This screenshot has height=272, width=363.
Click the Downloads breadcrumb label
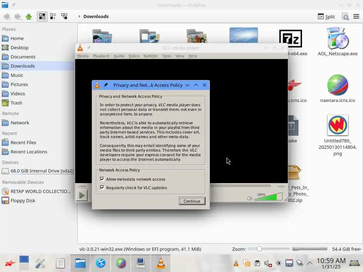96,16
